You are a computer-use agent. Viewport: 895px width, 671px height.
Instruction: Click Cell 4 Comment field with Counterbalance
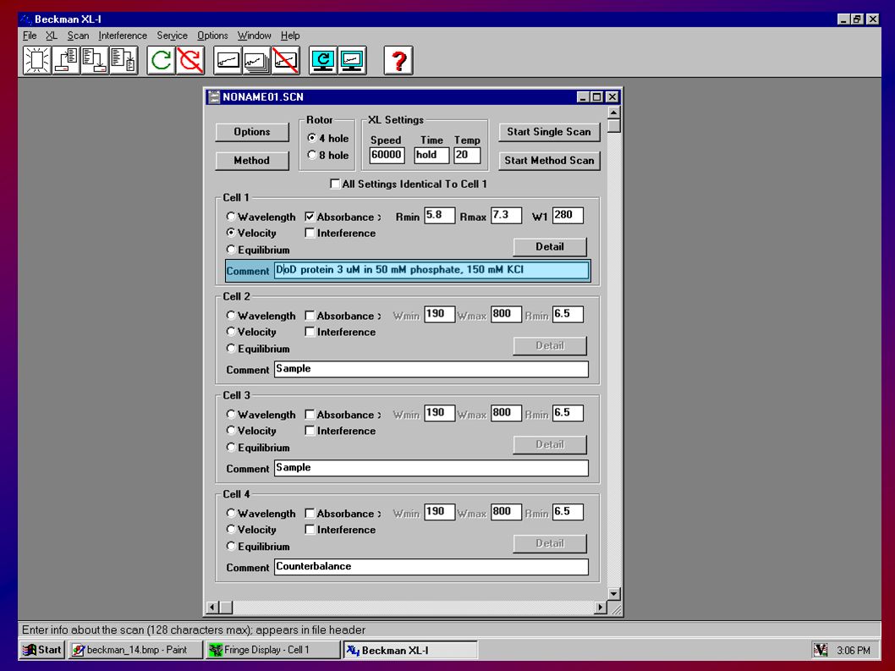pos(431,566)
